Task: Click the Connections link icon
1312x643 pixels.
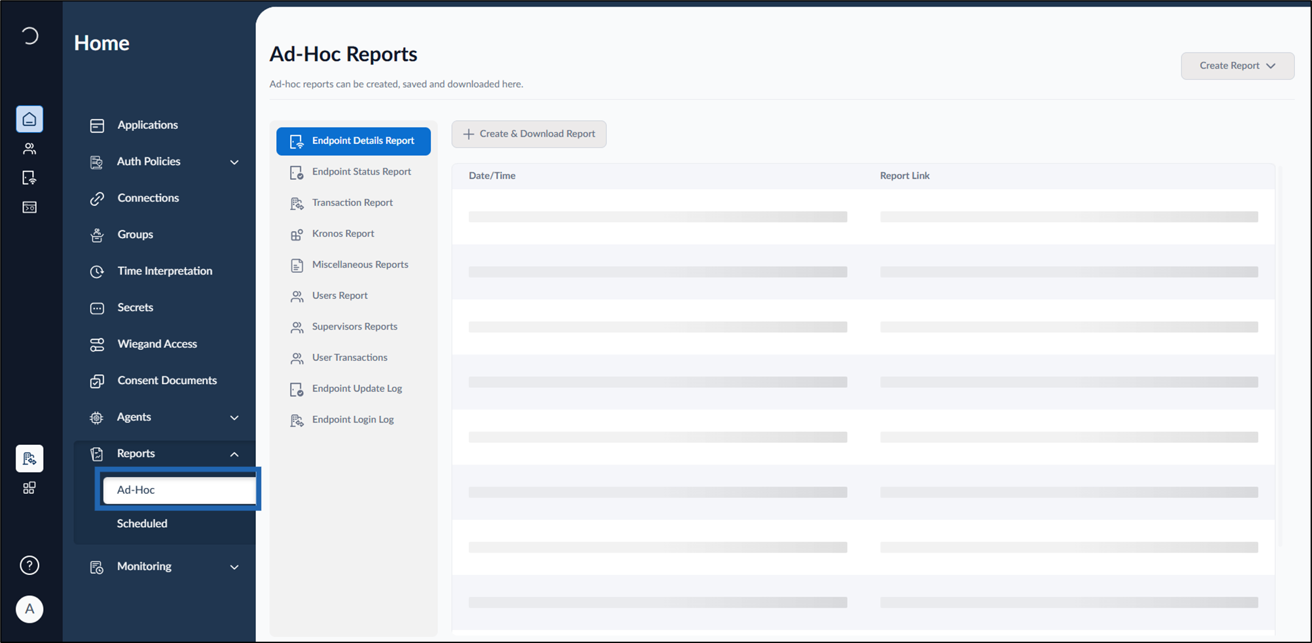Action: point(97,199)
